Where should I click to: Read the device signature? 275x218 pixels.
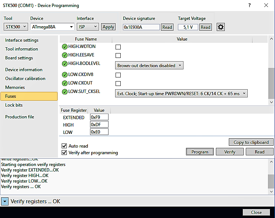point(167,27)
